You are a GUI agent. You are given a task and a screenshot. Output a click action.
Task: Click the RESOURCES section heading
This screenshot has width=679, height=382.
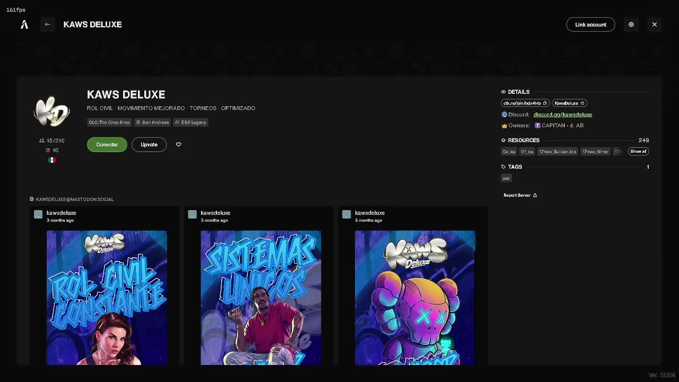[524, 140]
